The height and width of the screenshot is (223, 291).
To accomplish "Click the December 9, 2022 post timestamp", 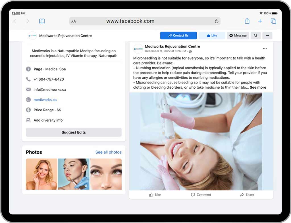I will [x=165, y=51].
